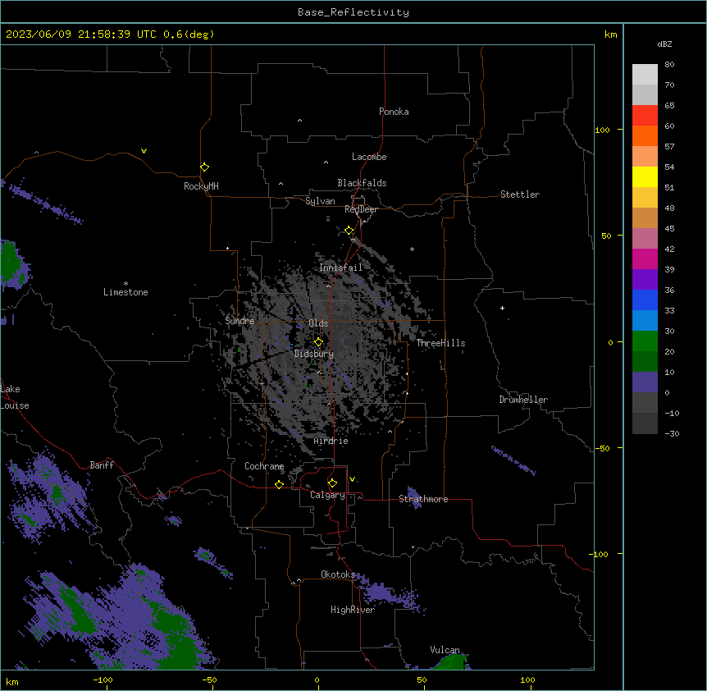Click the RockyMH label
The width and height of the screenshot is (707, 691).
click(x=201, y=186)
